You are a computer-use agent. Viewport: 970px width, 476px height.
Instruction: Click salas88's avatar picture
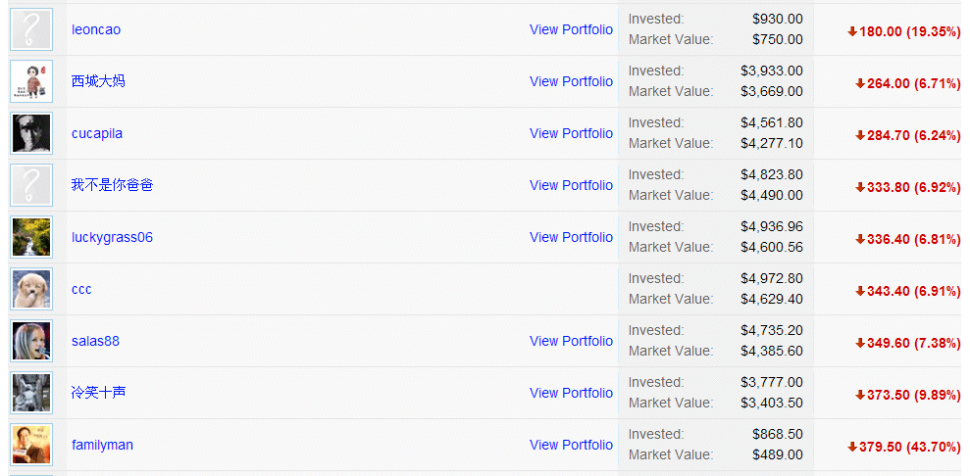click(x=31, y=340)
